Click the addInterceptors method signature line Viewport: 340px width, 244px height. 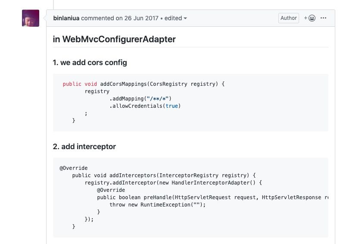164,175
